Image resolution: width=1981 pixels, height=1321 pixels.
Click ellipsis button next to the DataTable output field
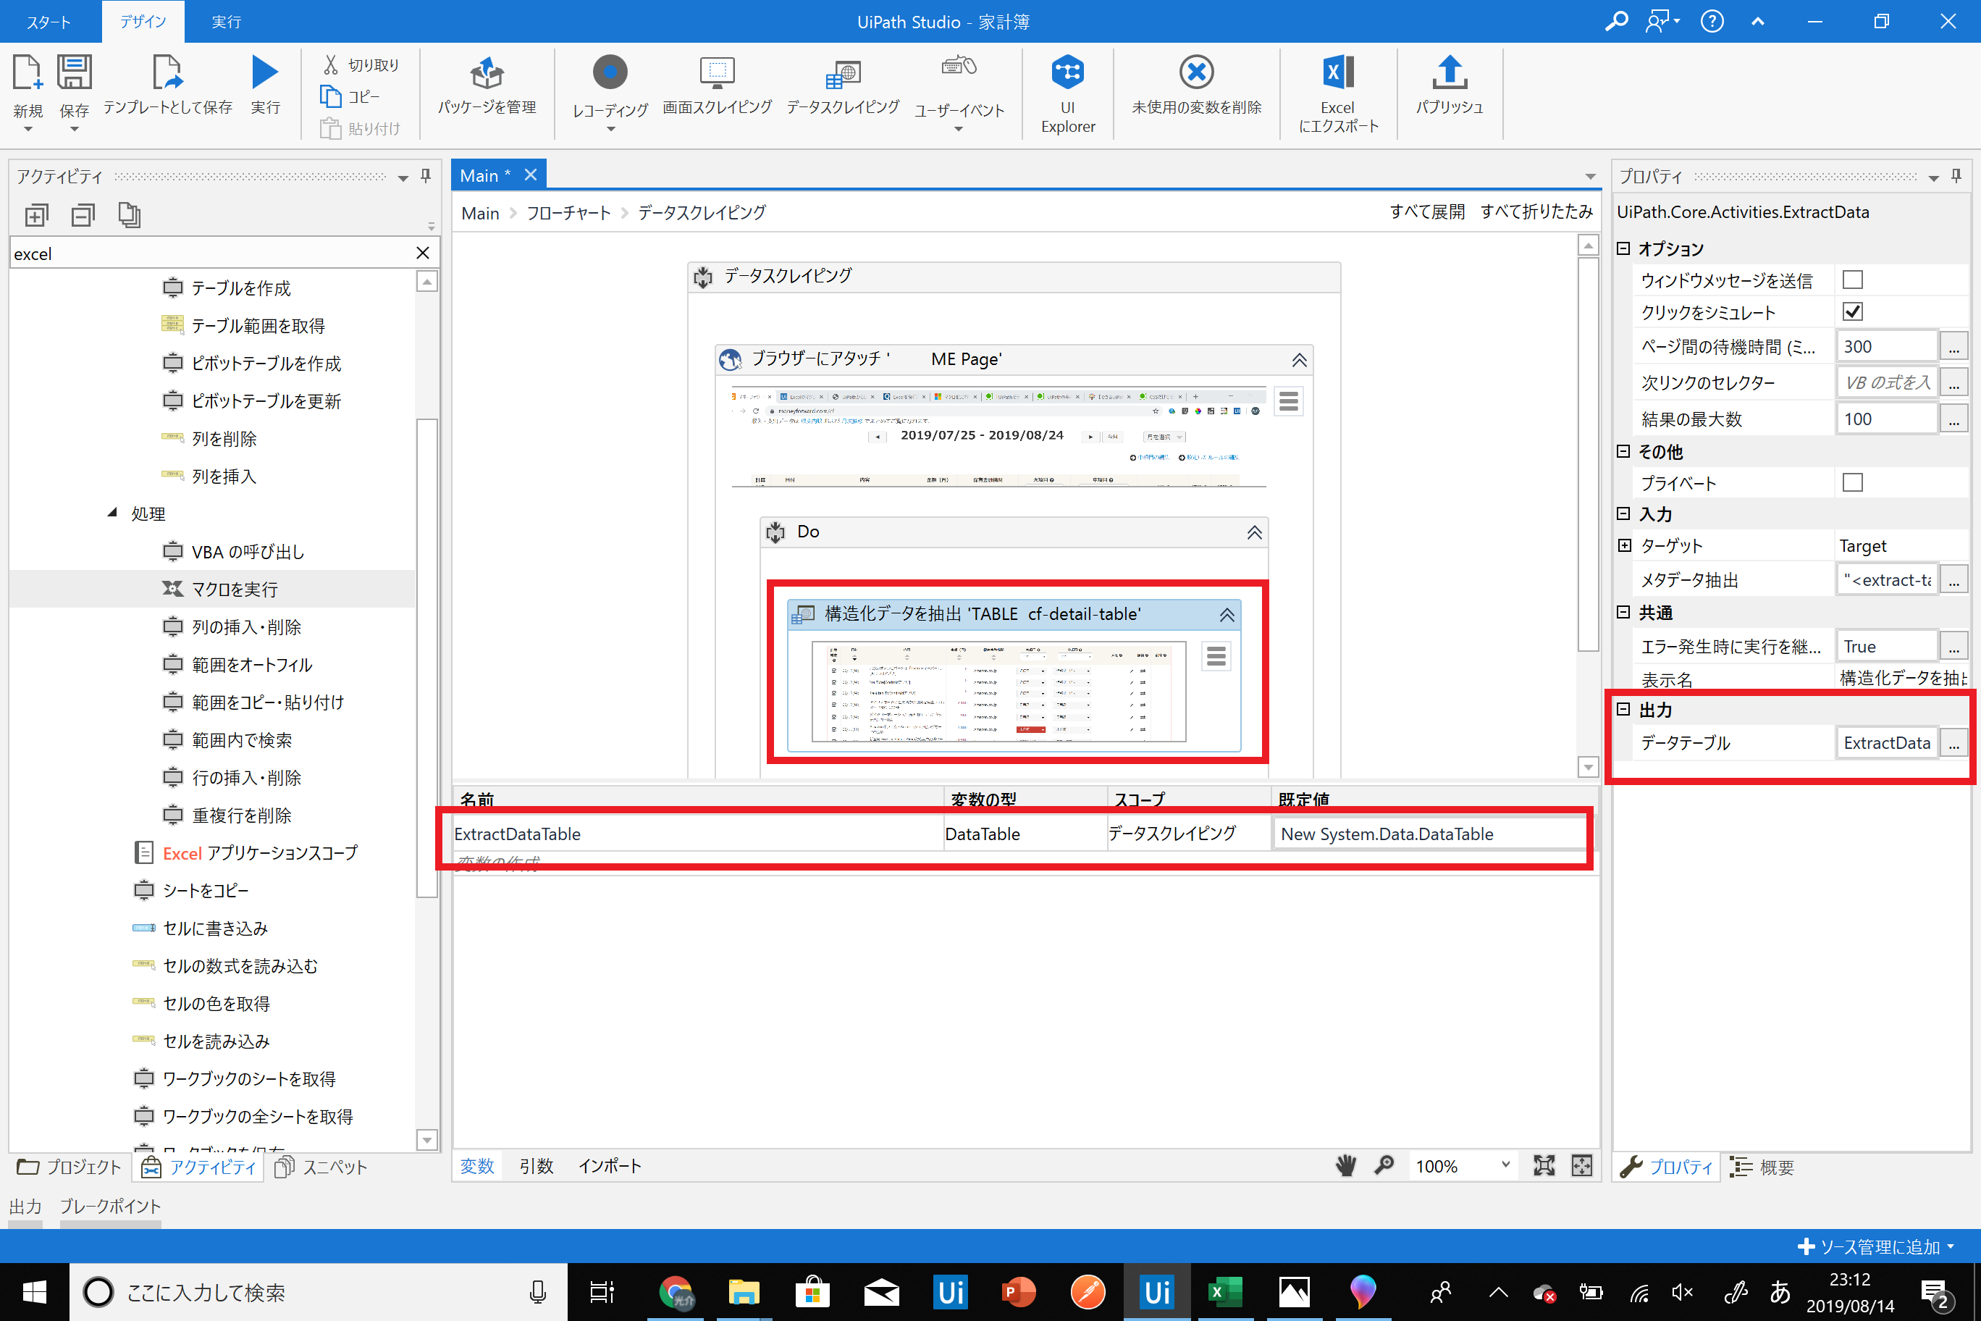point(1953,743)
